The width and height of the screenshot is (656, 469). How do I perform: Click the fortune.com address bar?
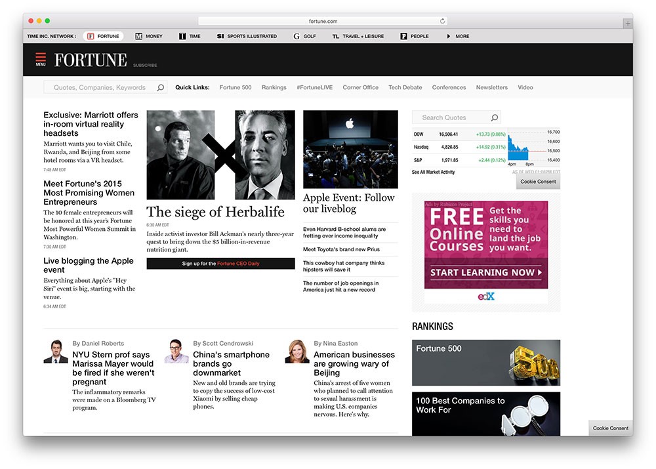tap(323, 21)
